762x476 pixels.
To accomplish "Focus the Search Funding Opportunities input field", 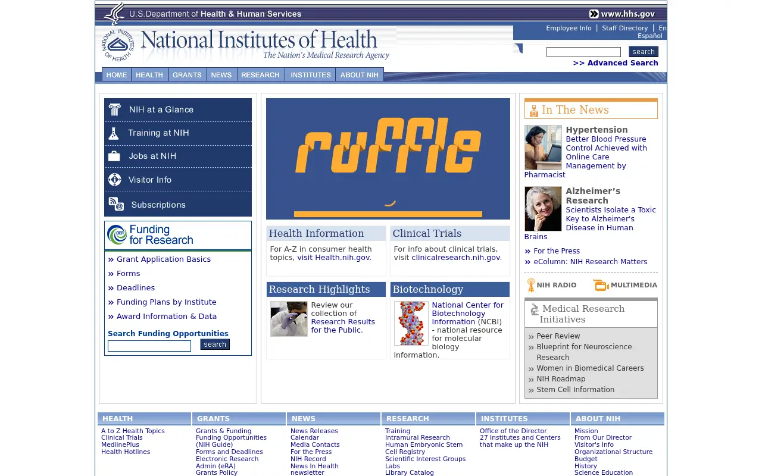I will 149,346.
